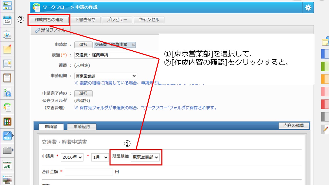Click the yellow sticky note sidebar icon

coord(7,49)
